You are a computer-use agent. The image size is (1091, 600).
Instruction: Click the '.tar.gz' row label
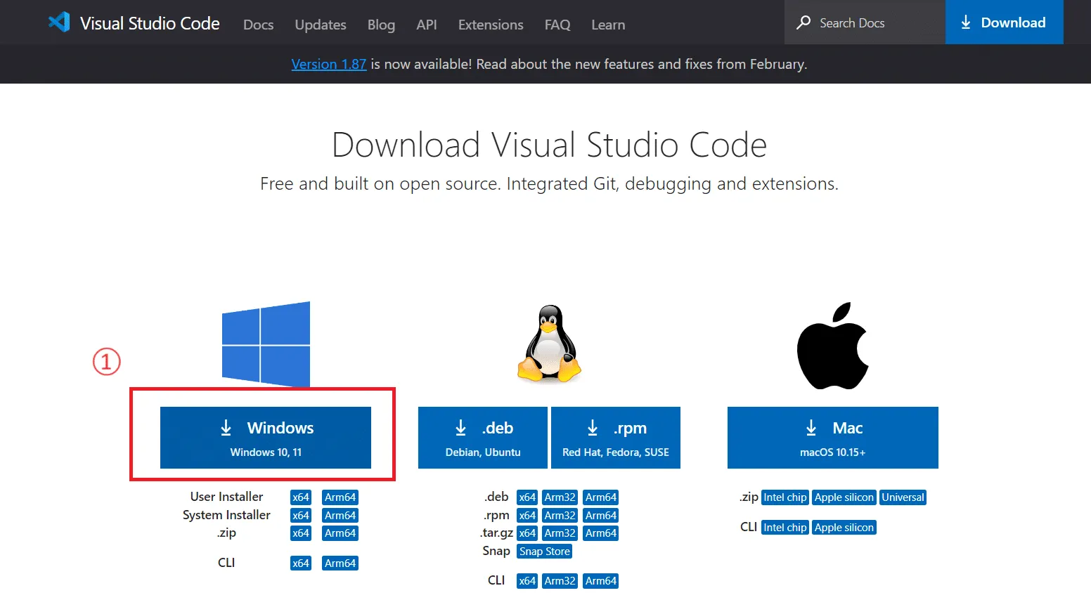[x=496, y=533]
